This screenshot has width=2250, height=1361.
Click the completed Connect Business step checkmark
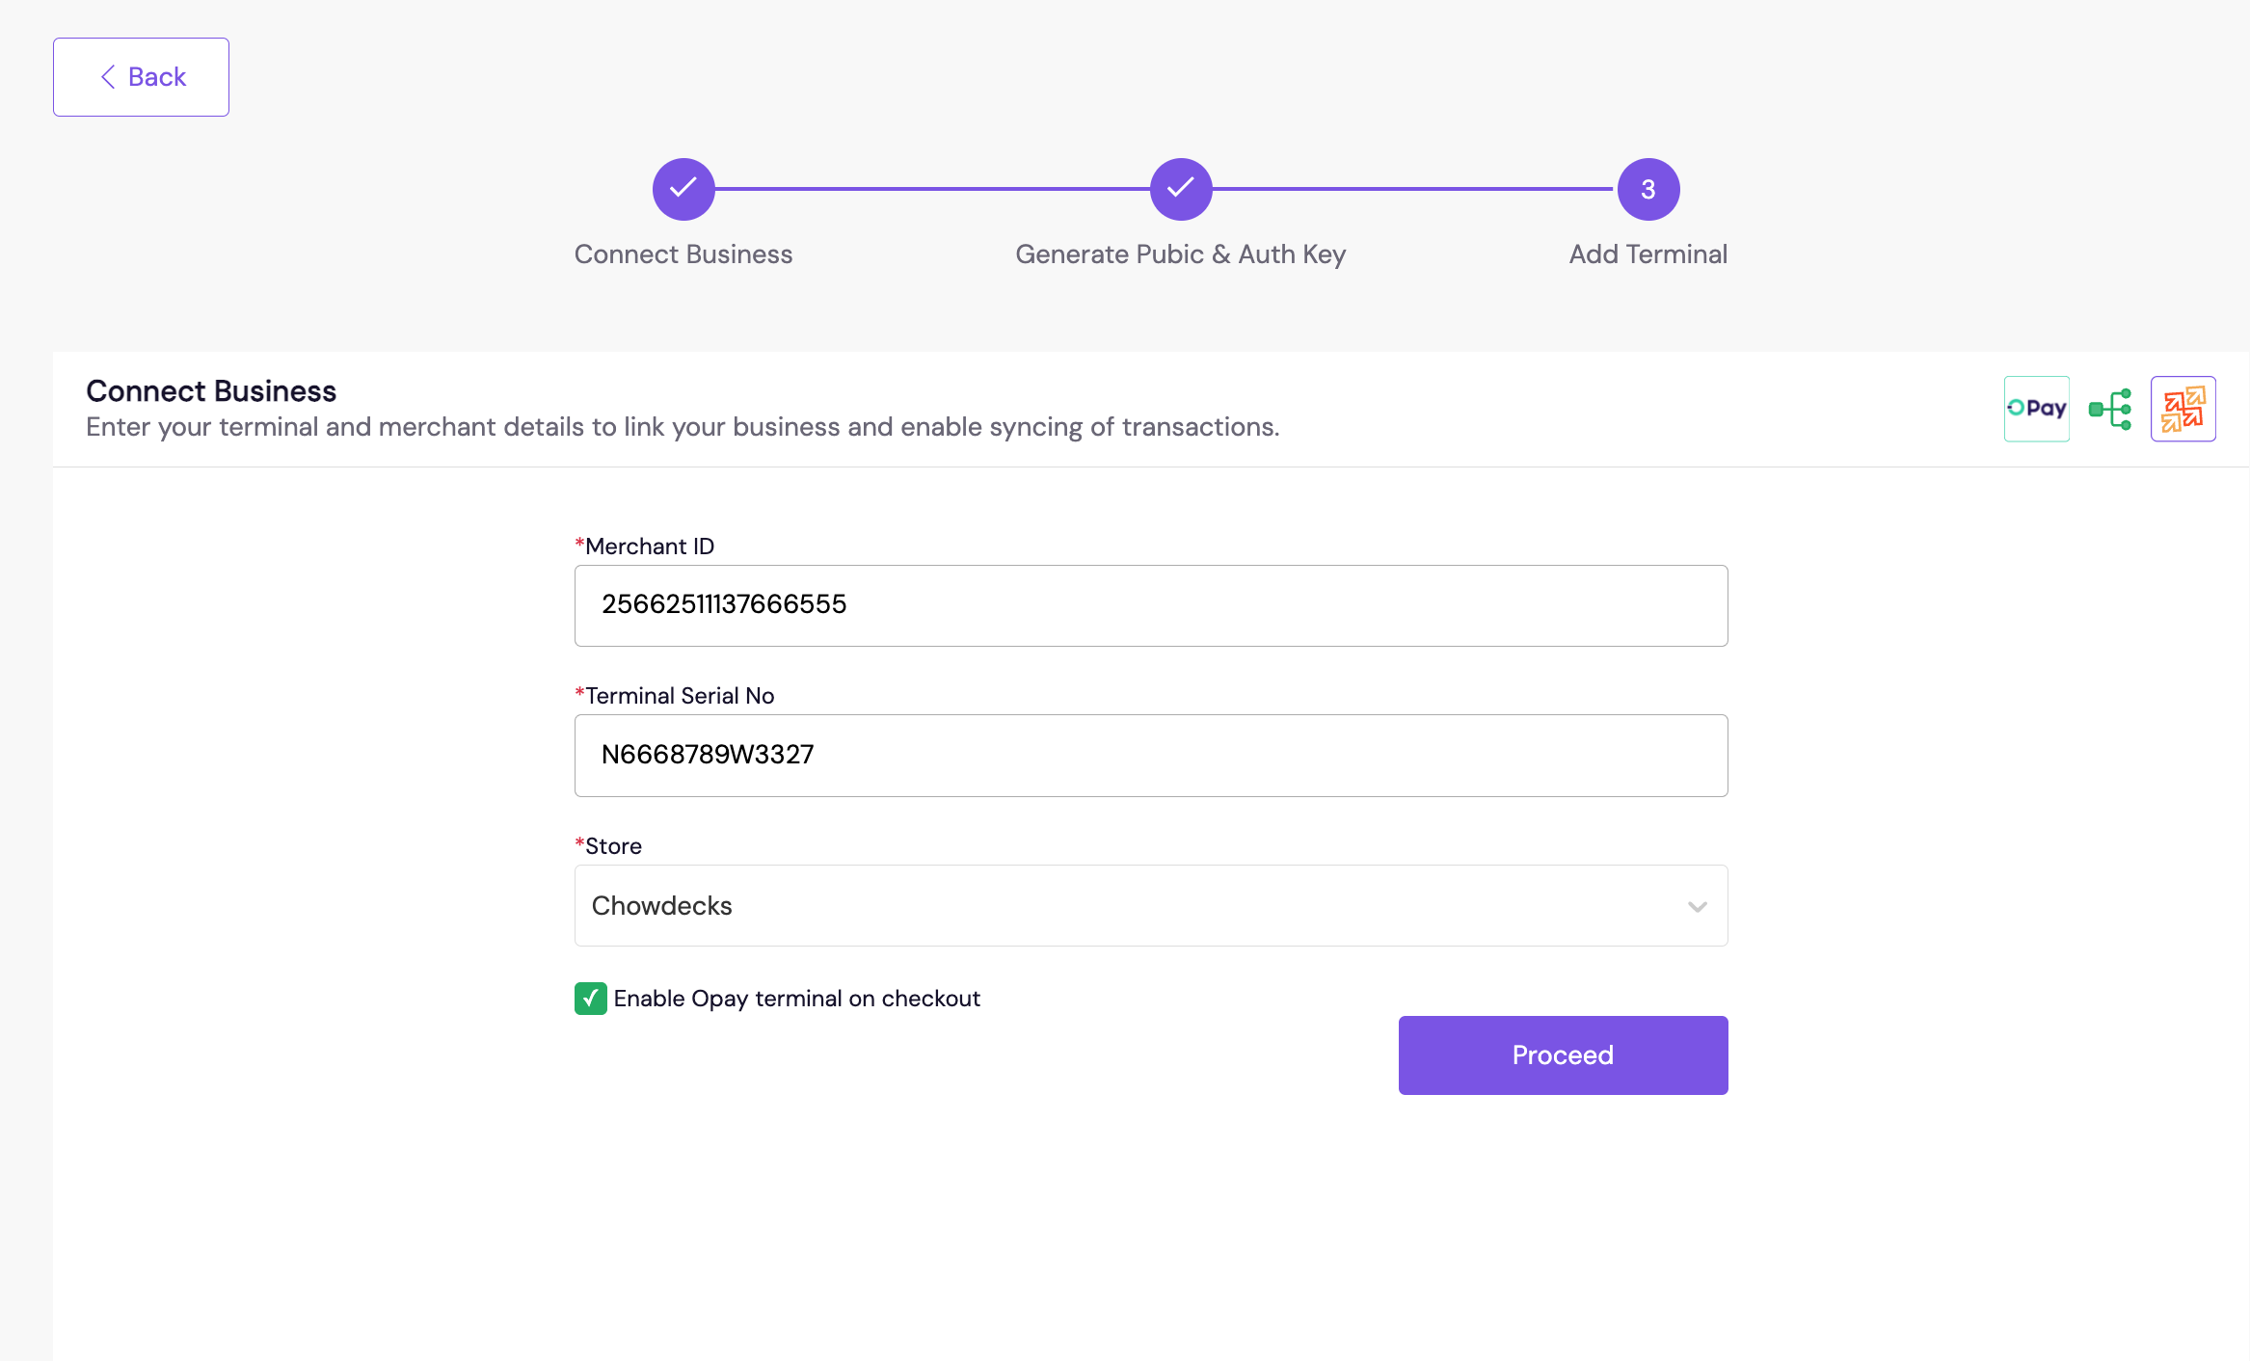tap(683, 189)
